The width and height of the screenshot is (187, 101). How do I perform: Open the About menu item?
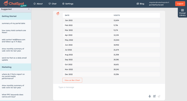click(x=38, y=4)
